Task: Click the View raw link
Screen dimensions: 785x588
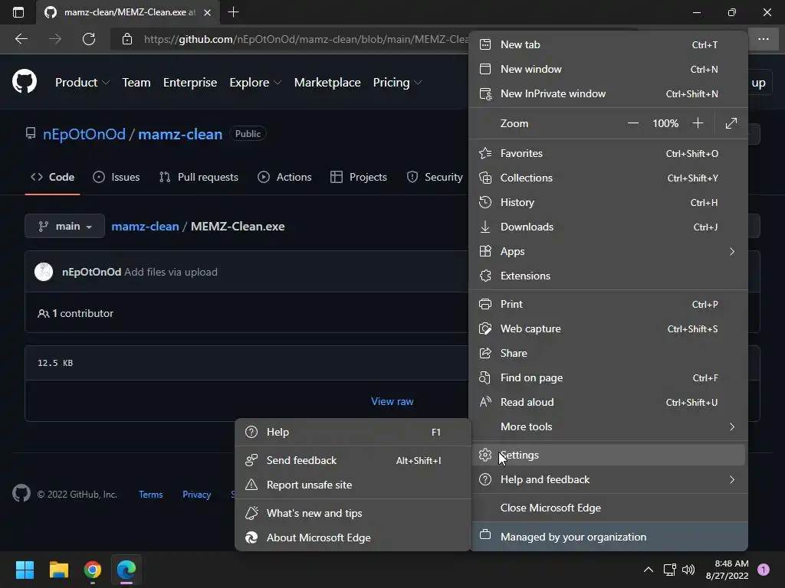Action: pos(392,401)
